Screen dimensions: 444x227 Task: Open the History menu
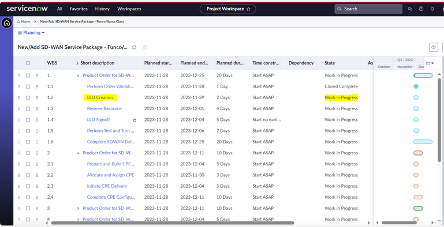102,9
